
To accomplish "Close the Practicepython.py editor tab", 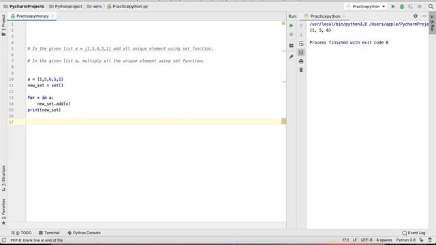I will click(x=52, y=16).
